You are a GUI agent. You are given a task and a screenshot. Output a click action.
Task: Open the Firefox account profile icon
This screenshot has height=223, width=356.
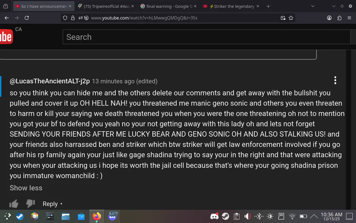pyautogui.click(x=329, y=18)
